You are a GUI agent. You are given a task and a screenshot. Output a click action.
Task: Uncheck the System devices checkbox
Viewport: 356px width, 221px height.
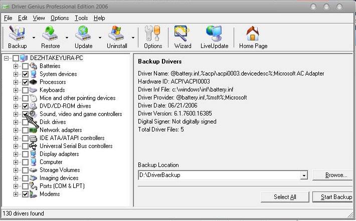[x=25, y=74]
